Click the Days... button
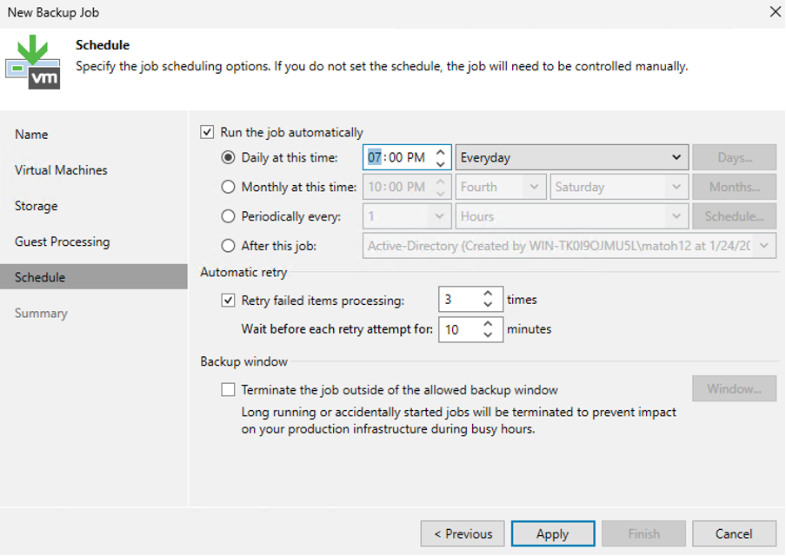Screen dimensions: 786x556 735,158
